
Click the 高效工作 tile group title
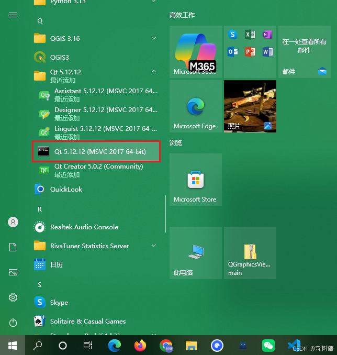[182, 15]
